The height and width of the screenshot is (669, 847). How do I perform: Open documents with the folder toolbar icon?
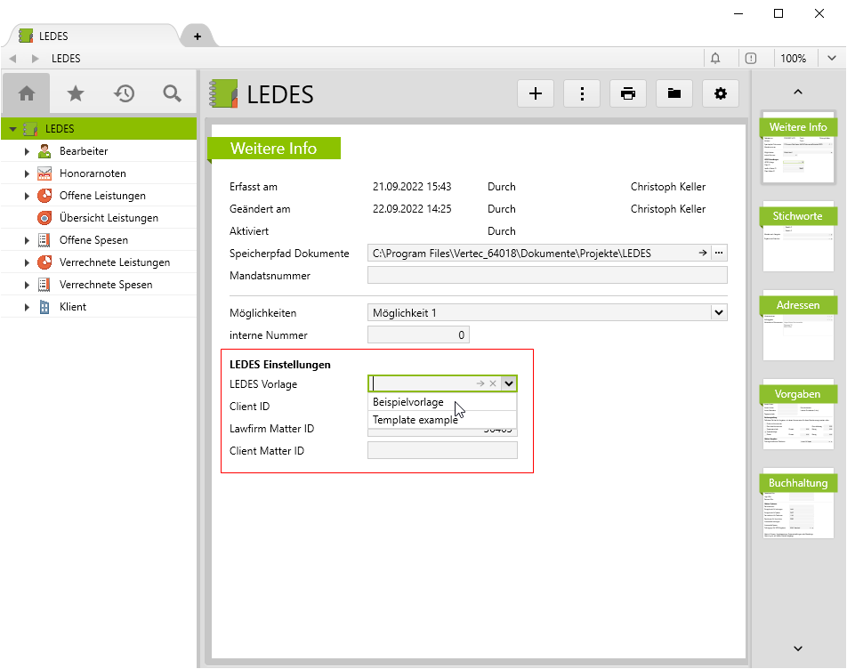click(x=674, y=93)
